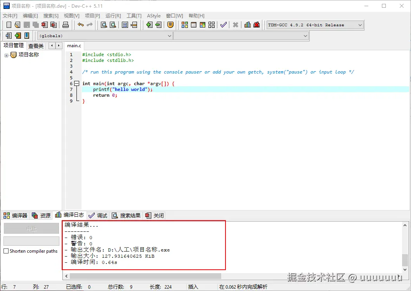
Task: Click the right tab scroll arrow
Action: pyautogui.click(x=59, y=46)
